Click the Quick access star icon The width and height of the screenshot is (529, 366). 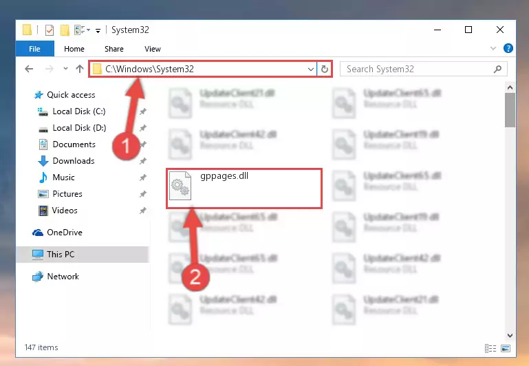[x=39, y=95]
